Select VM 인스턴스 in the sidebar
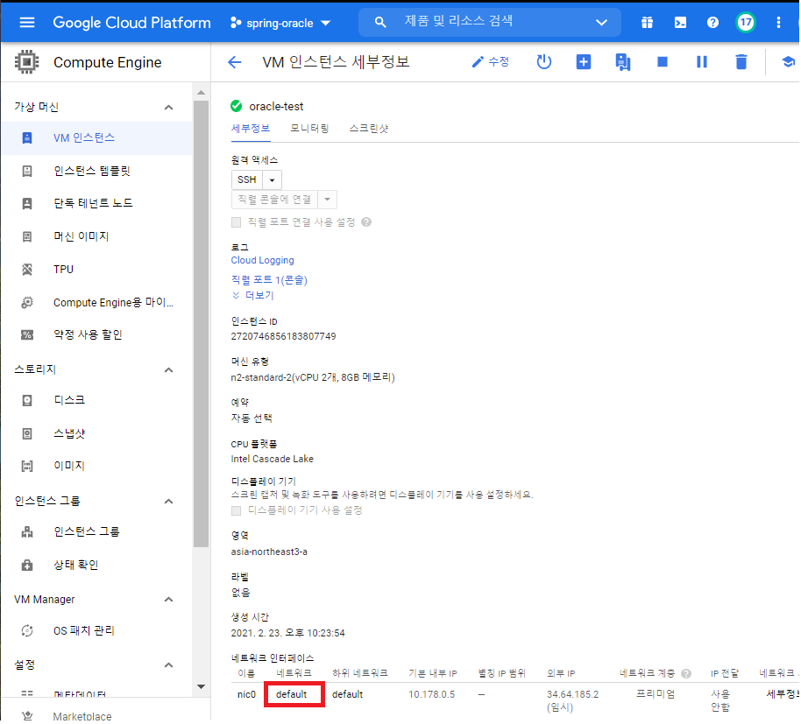 click(x=96, y=137)
